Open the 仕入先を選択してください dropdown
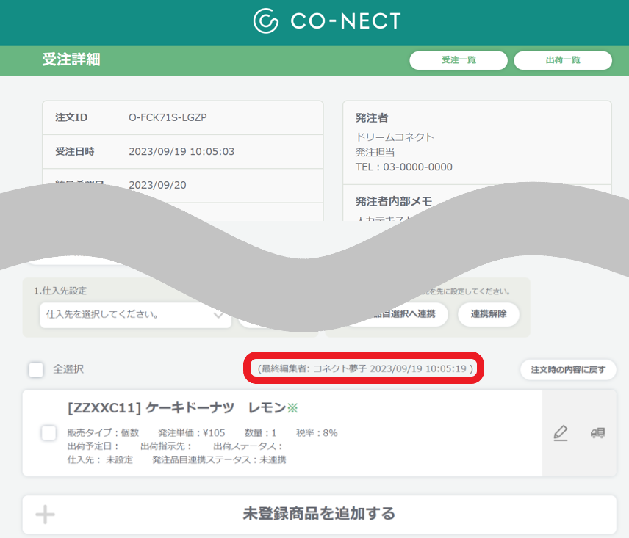This screenshot has width=629, height=538. coord(136,314)
